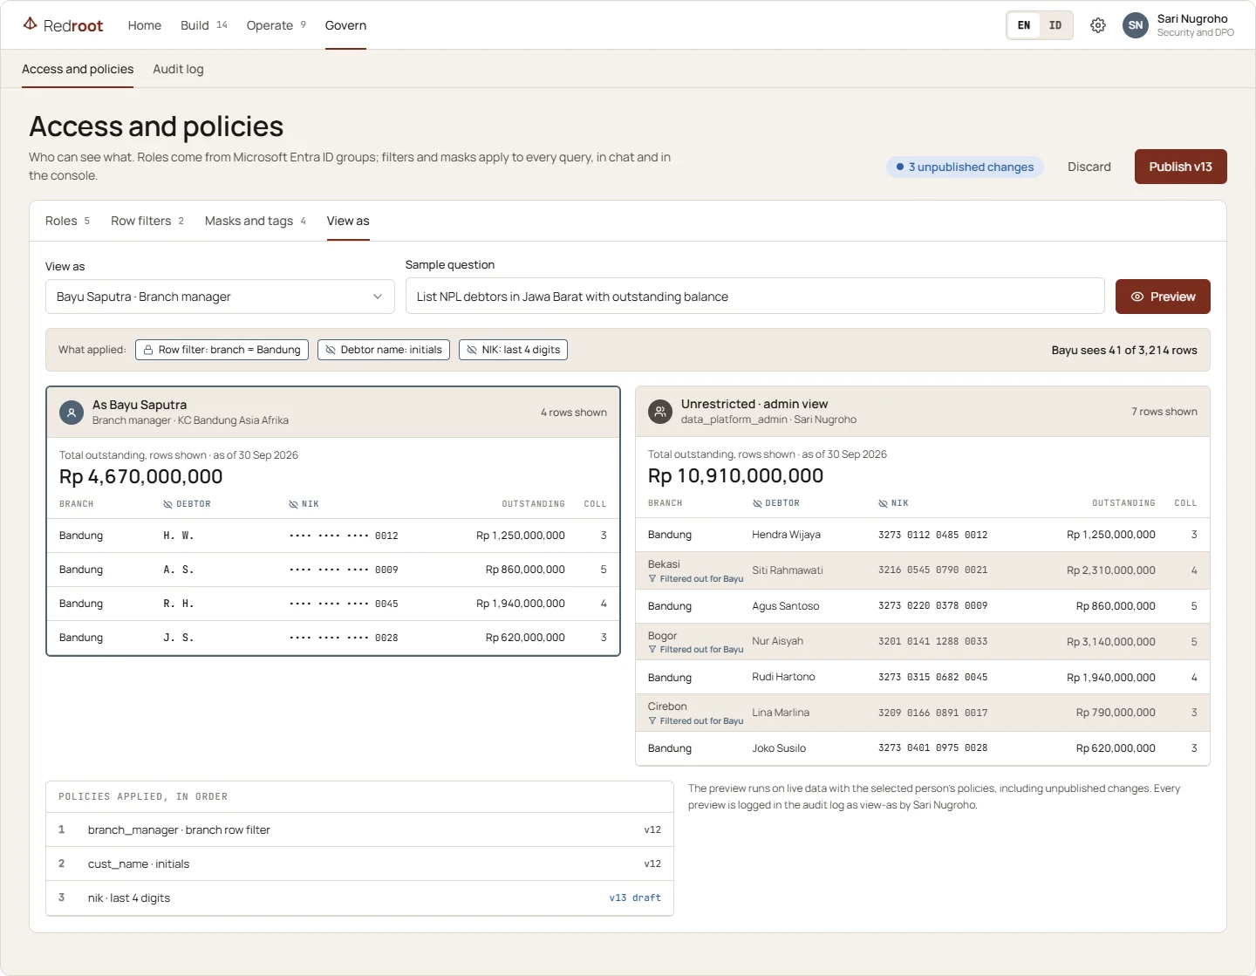Click the filter funnel icon on the Cirebon row
Screen dimensions: 1256x976
pos(652,721)
